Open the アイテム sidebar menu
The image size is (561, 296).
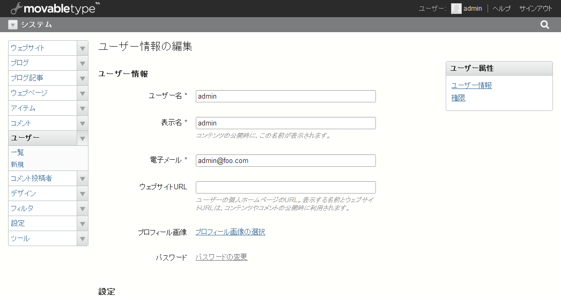click(x=42, y=108)
